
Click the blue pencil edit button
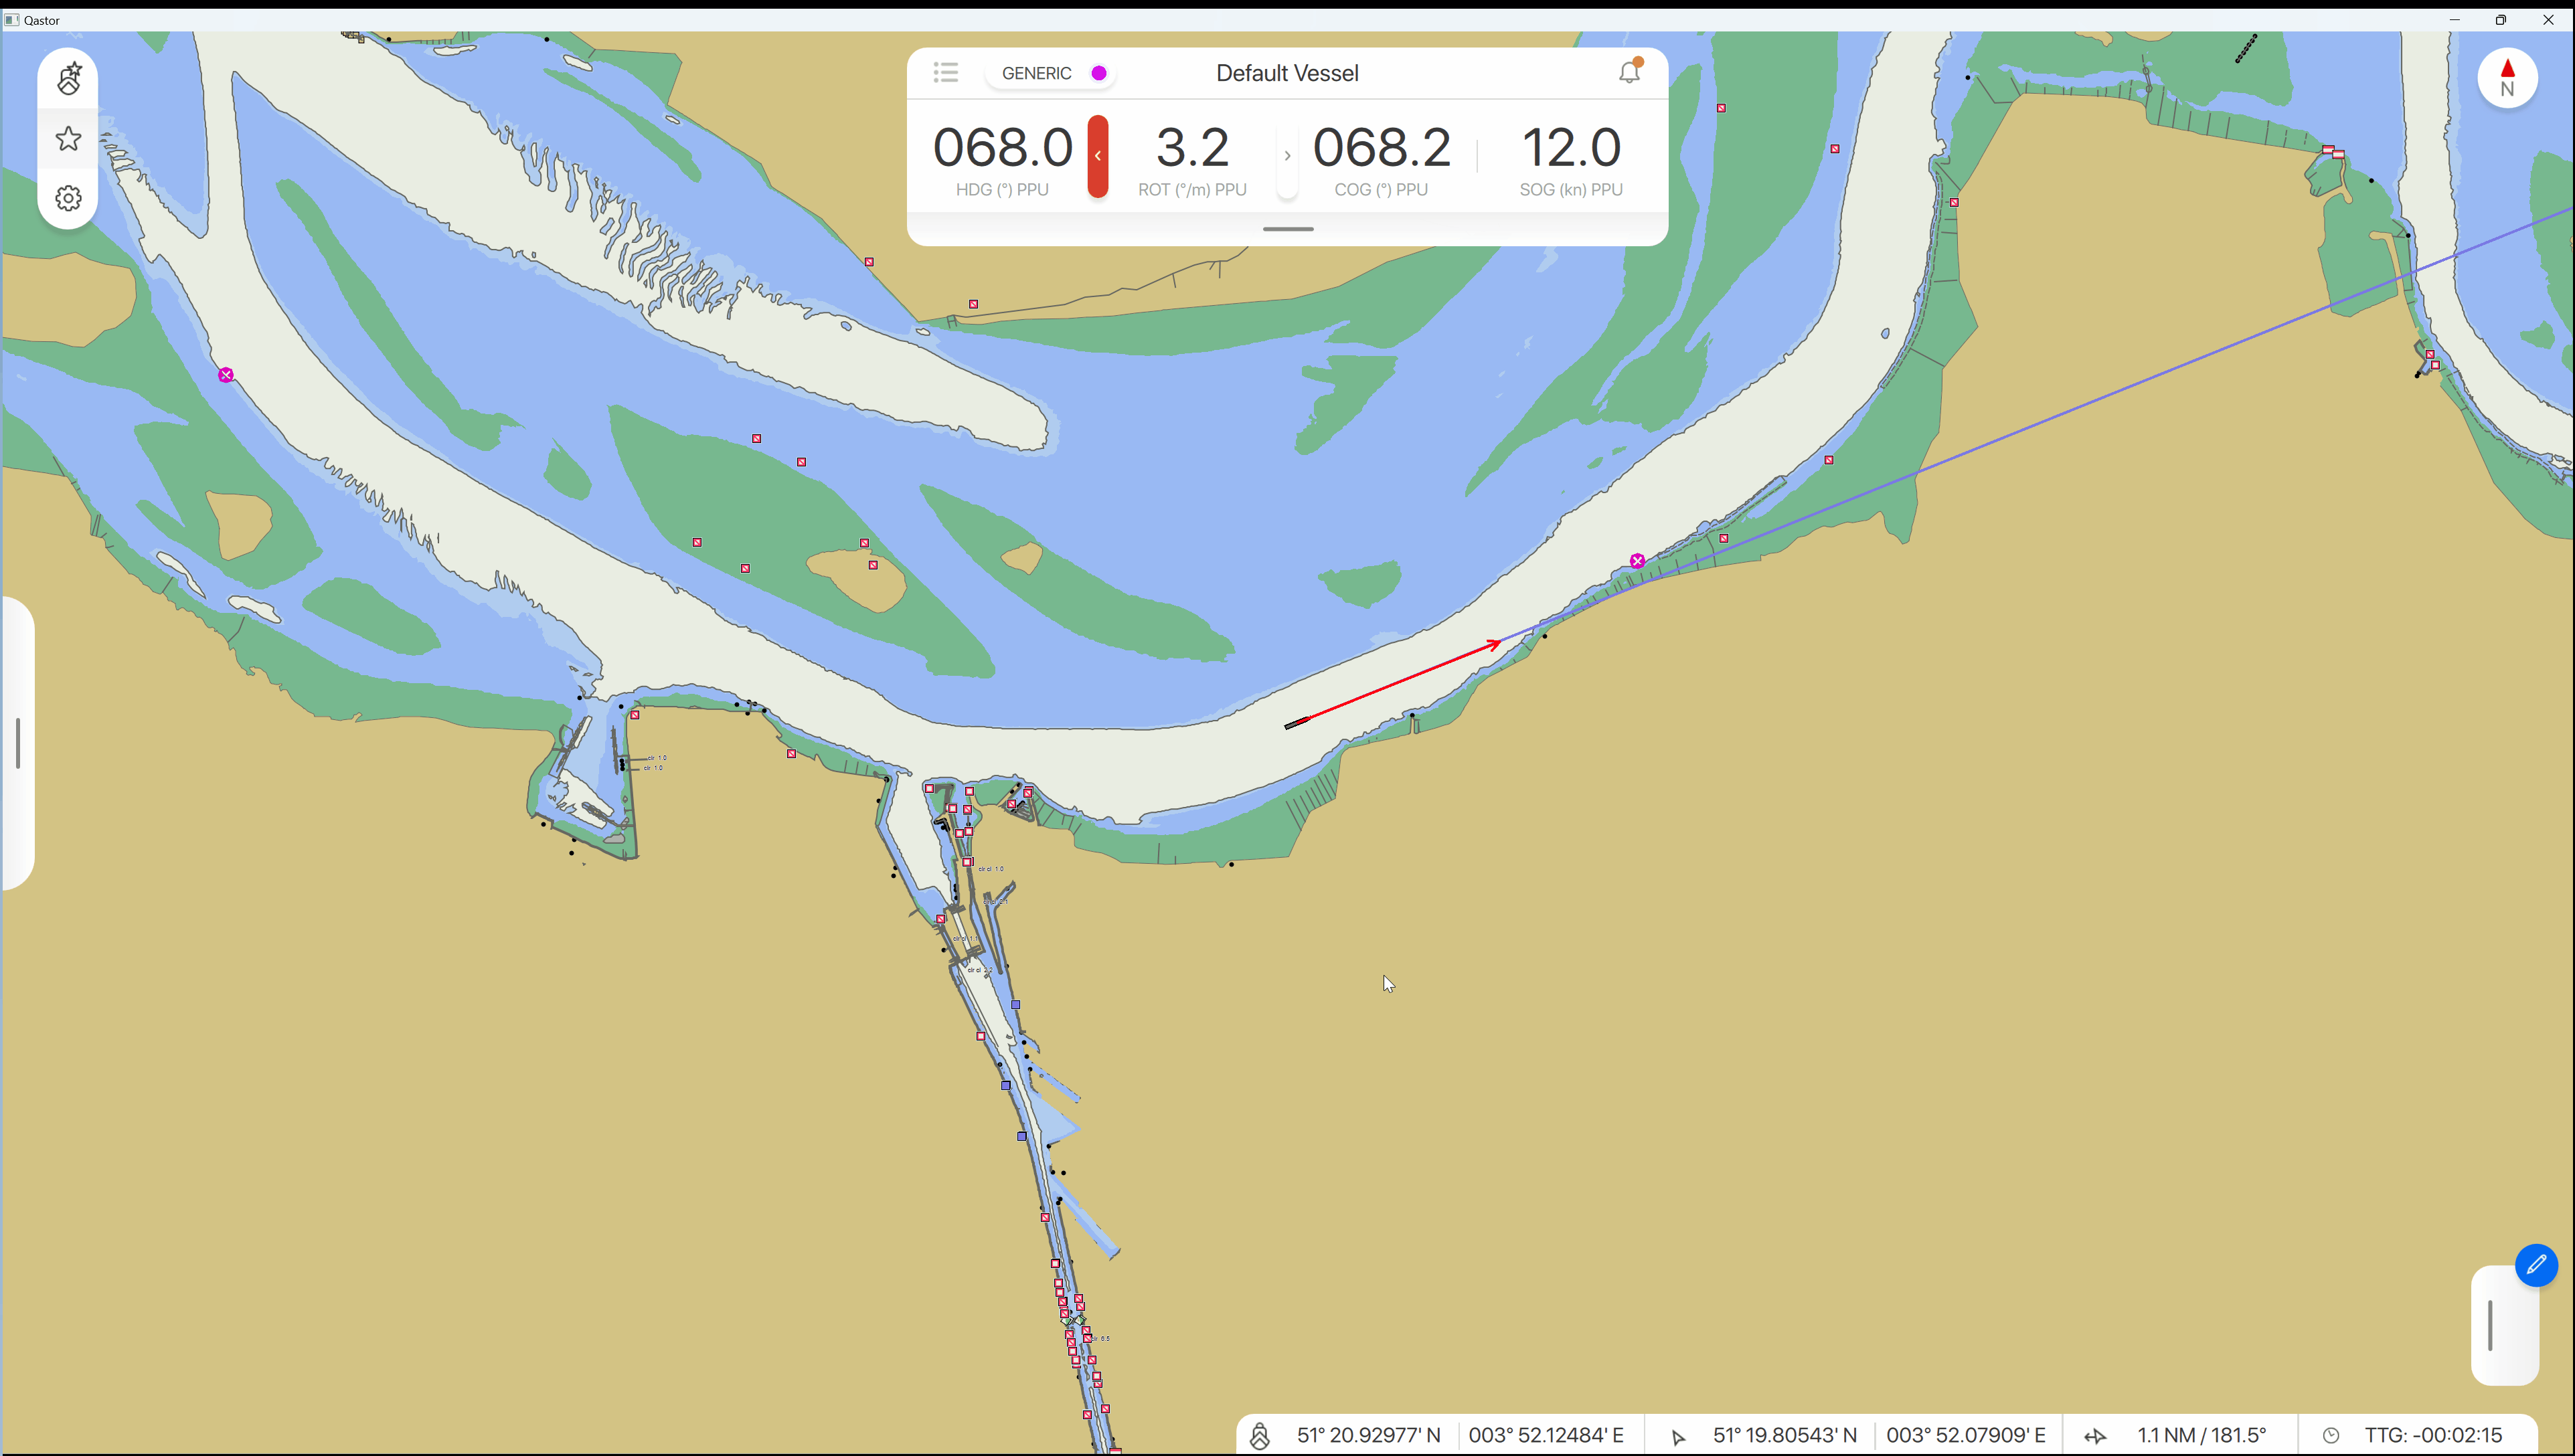coord(2536,1265)
